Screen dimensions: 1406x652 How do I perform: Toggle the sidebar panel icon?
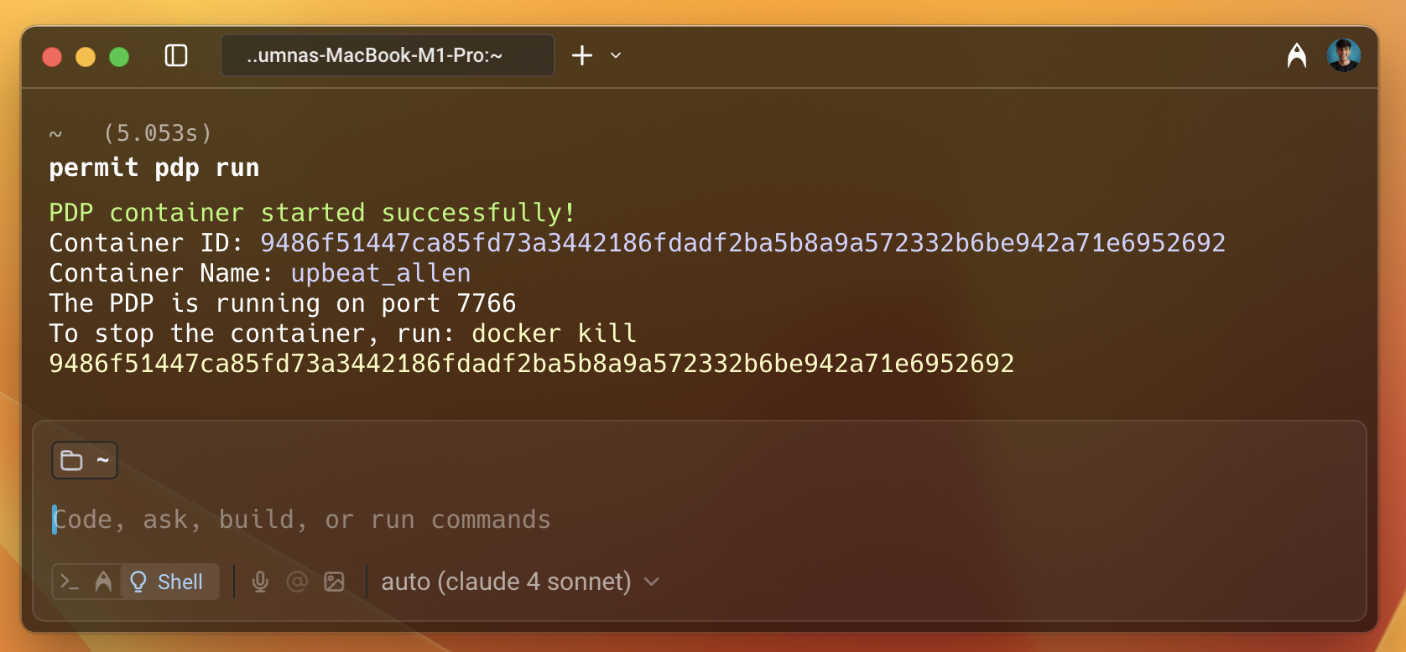176,56
